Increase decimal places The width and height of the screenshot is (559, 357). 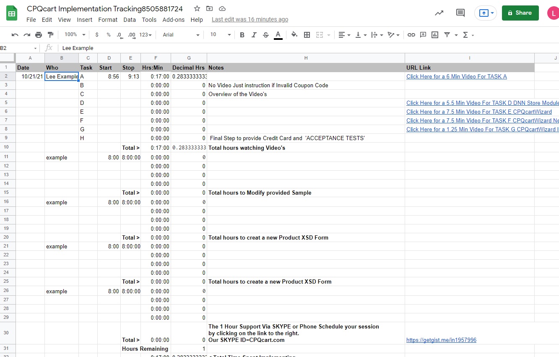click(131, 35)
